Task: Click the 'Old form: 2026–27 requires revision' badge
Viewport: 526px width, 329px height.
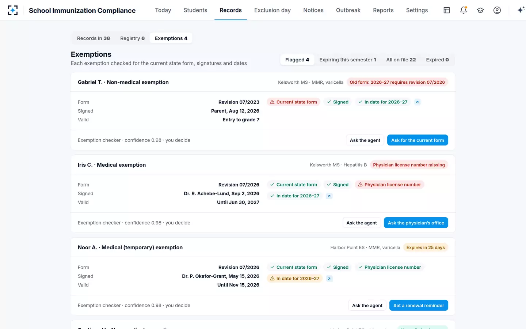Action: coord(397,82)
